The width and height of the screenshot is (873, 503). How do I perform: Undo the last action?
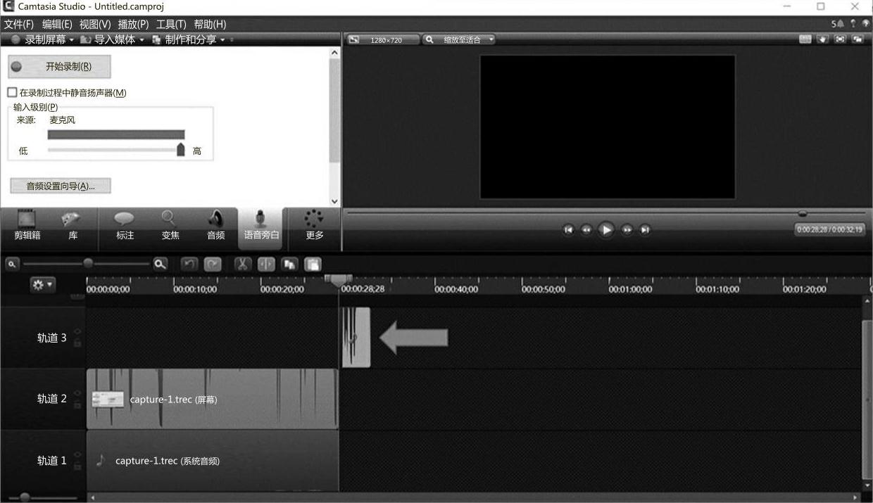coord(189,265)
